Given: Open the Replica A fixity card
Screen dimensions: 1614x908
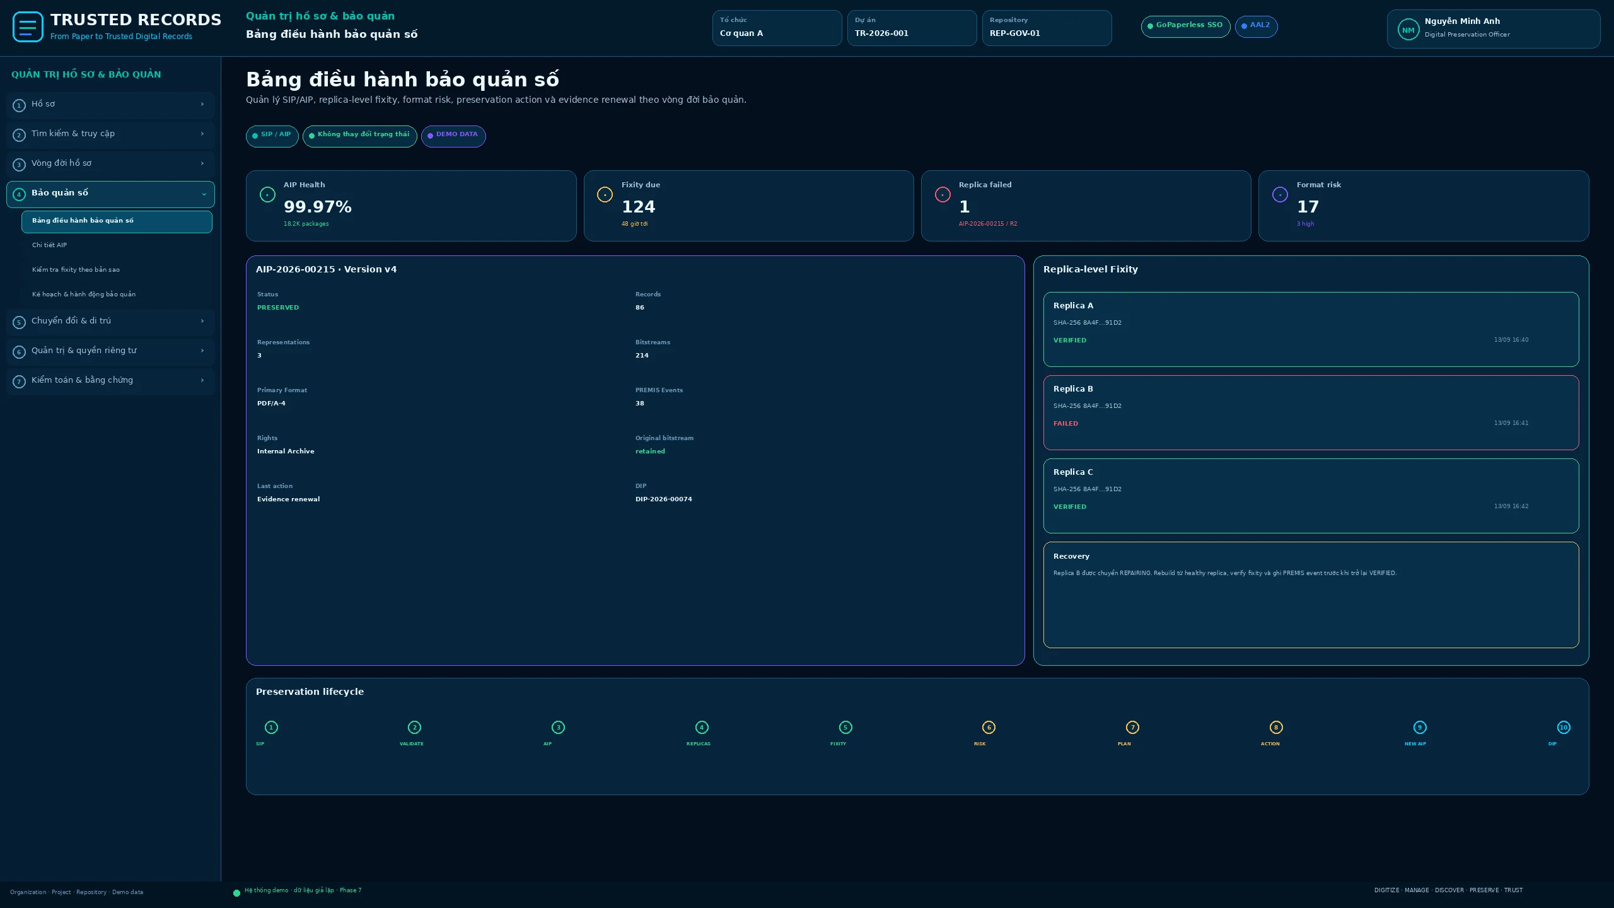Looking at the screenshot, I should [1311, 329].
